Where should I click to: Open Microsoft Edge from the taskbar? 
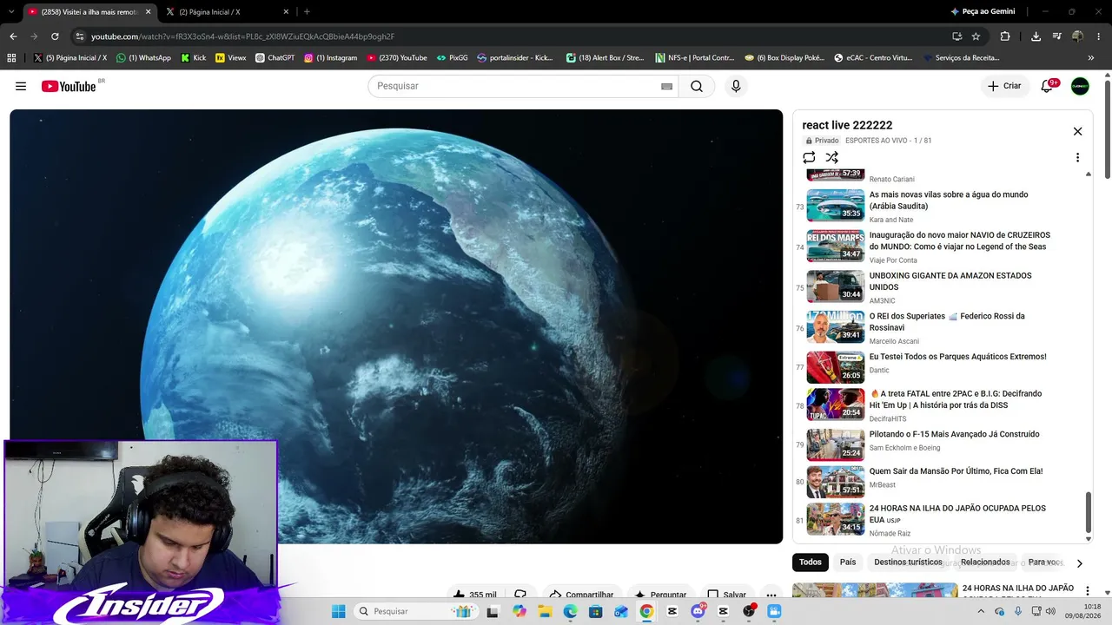[x=570, y=611]
